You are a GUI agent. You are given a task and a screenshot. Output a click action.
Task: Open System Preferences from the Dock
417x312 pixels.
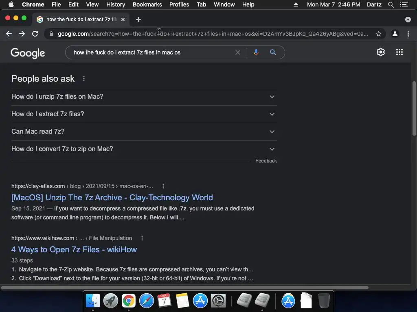[218, 301]
